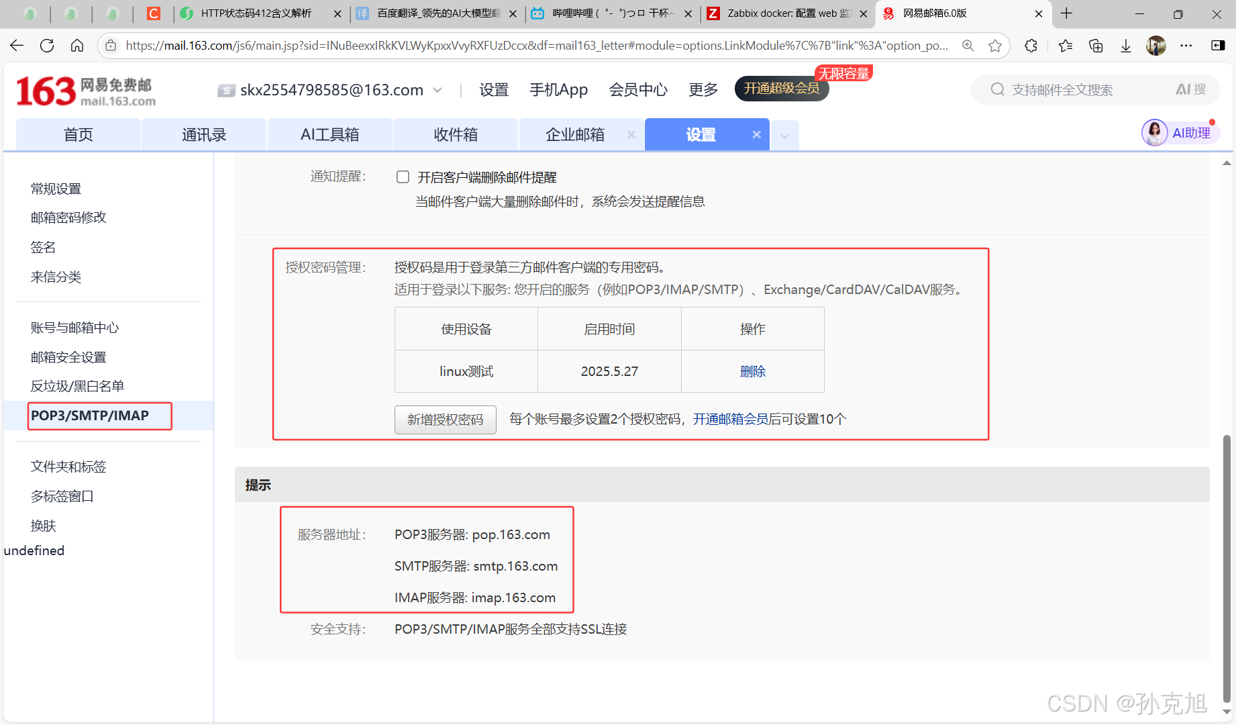Click the AI助理 button label

pos(1191,133)
